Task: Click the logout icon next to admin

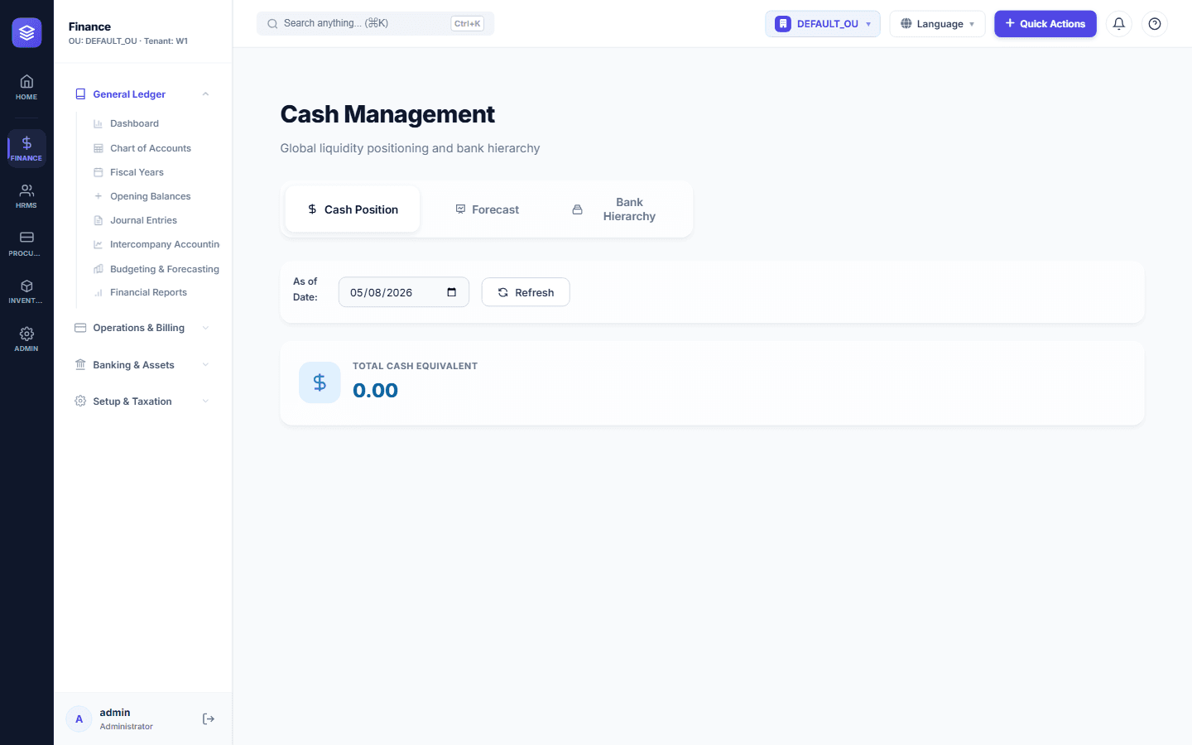Action: tap(209, 719)
